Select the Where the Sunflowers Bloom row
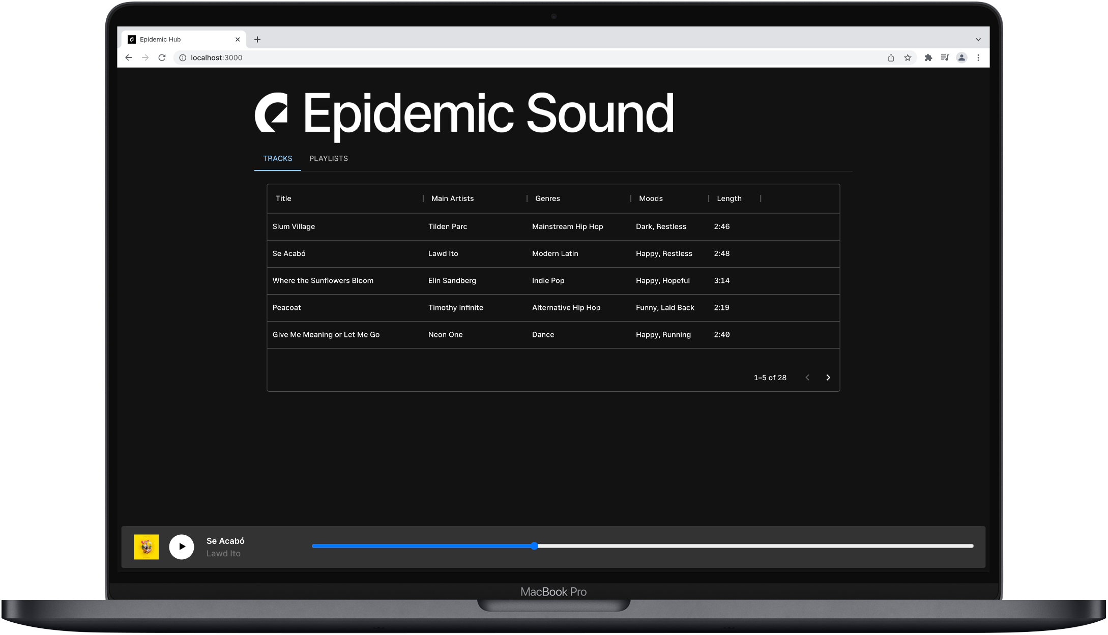This screenshot has height=635, width=1108. click(323, 281)
